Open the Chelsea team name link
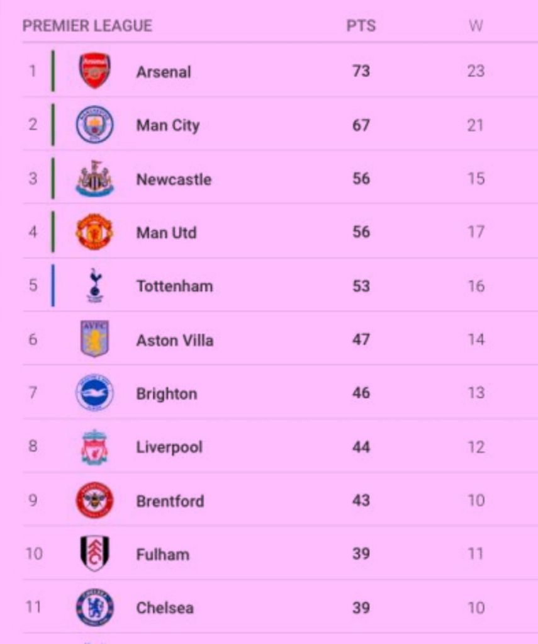 coord(165,608)
